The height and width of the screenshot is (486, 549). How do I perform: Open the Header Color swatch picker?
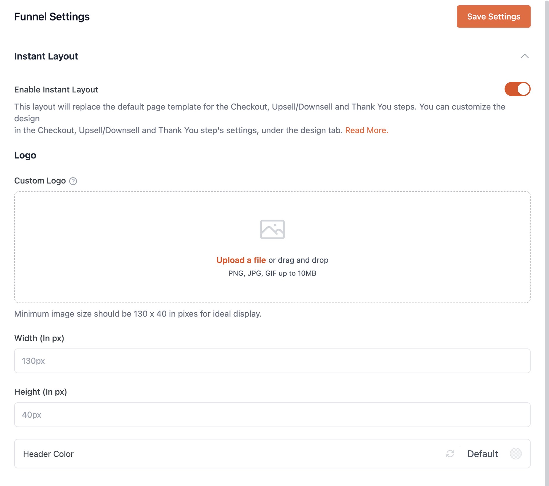(516, 454)
